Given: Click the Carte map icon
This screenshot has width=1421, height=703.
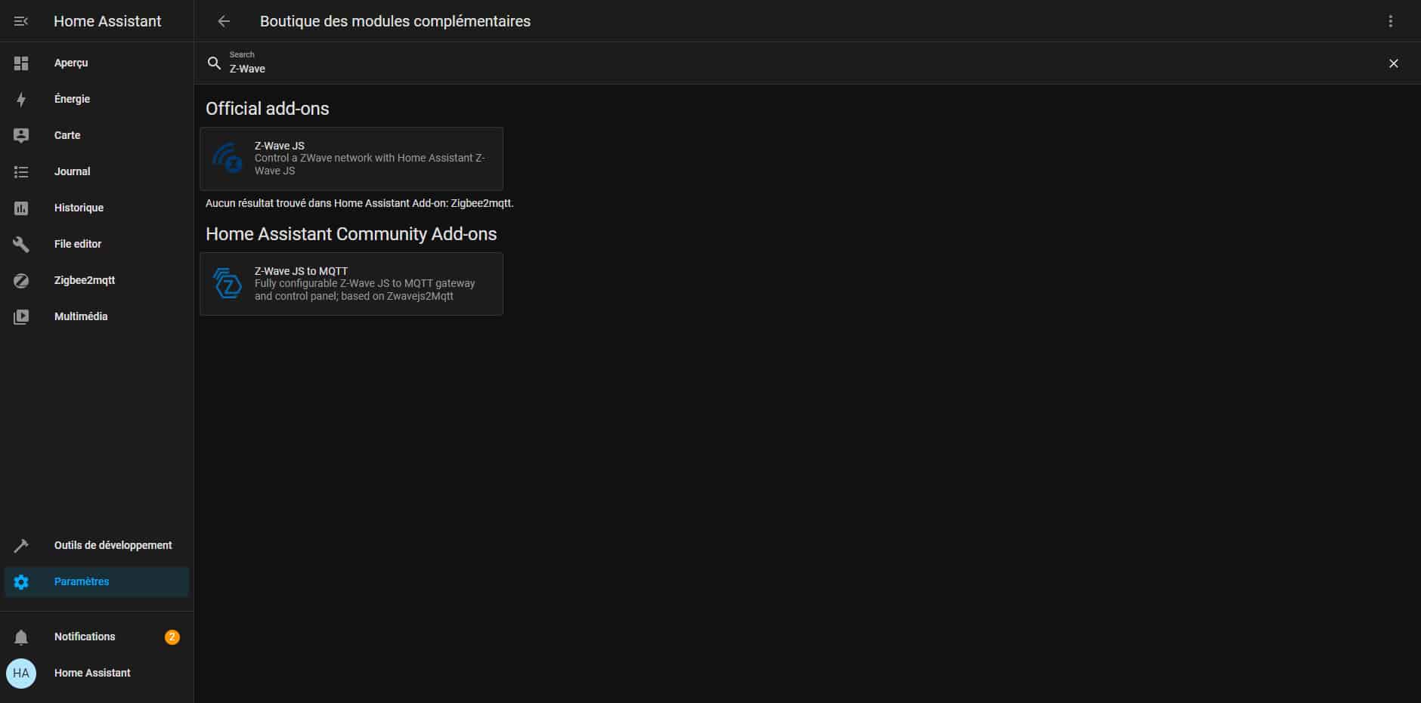Looking at the screenshot, I should 21,136.
